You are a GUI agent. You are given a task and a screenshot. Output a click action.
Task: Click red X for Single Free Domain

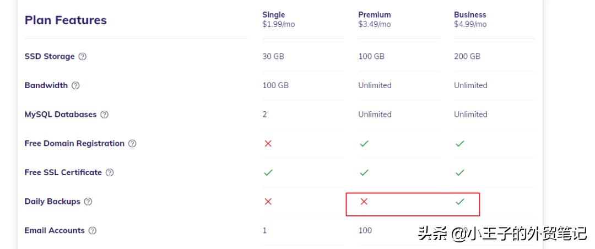click(268, 144)
